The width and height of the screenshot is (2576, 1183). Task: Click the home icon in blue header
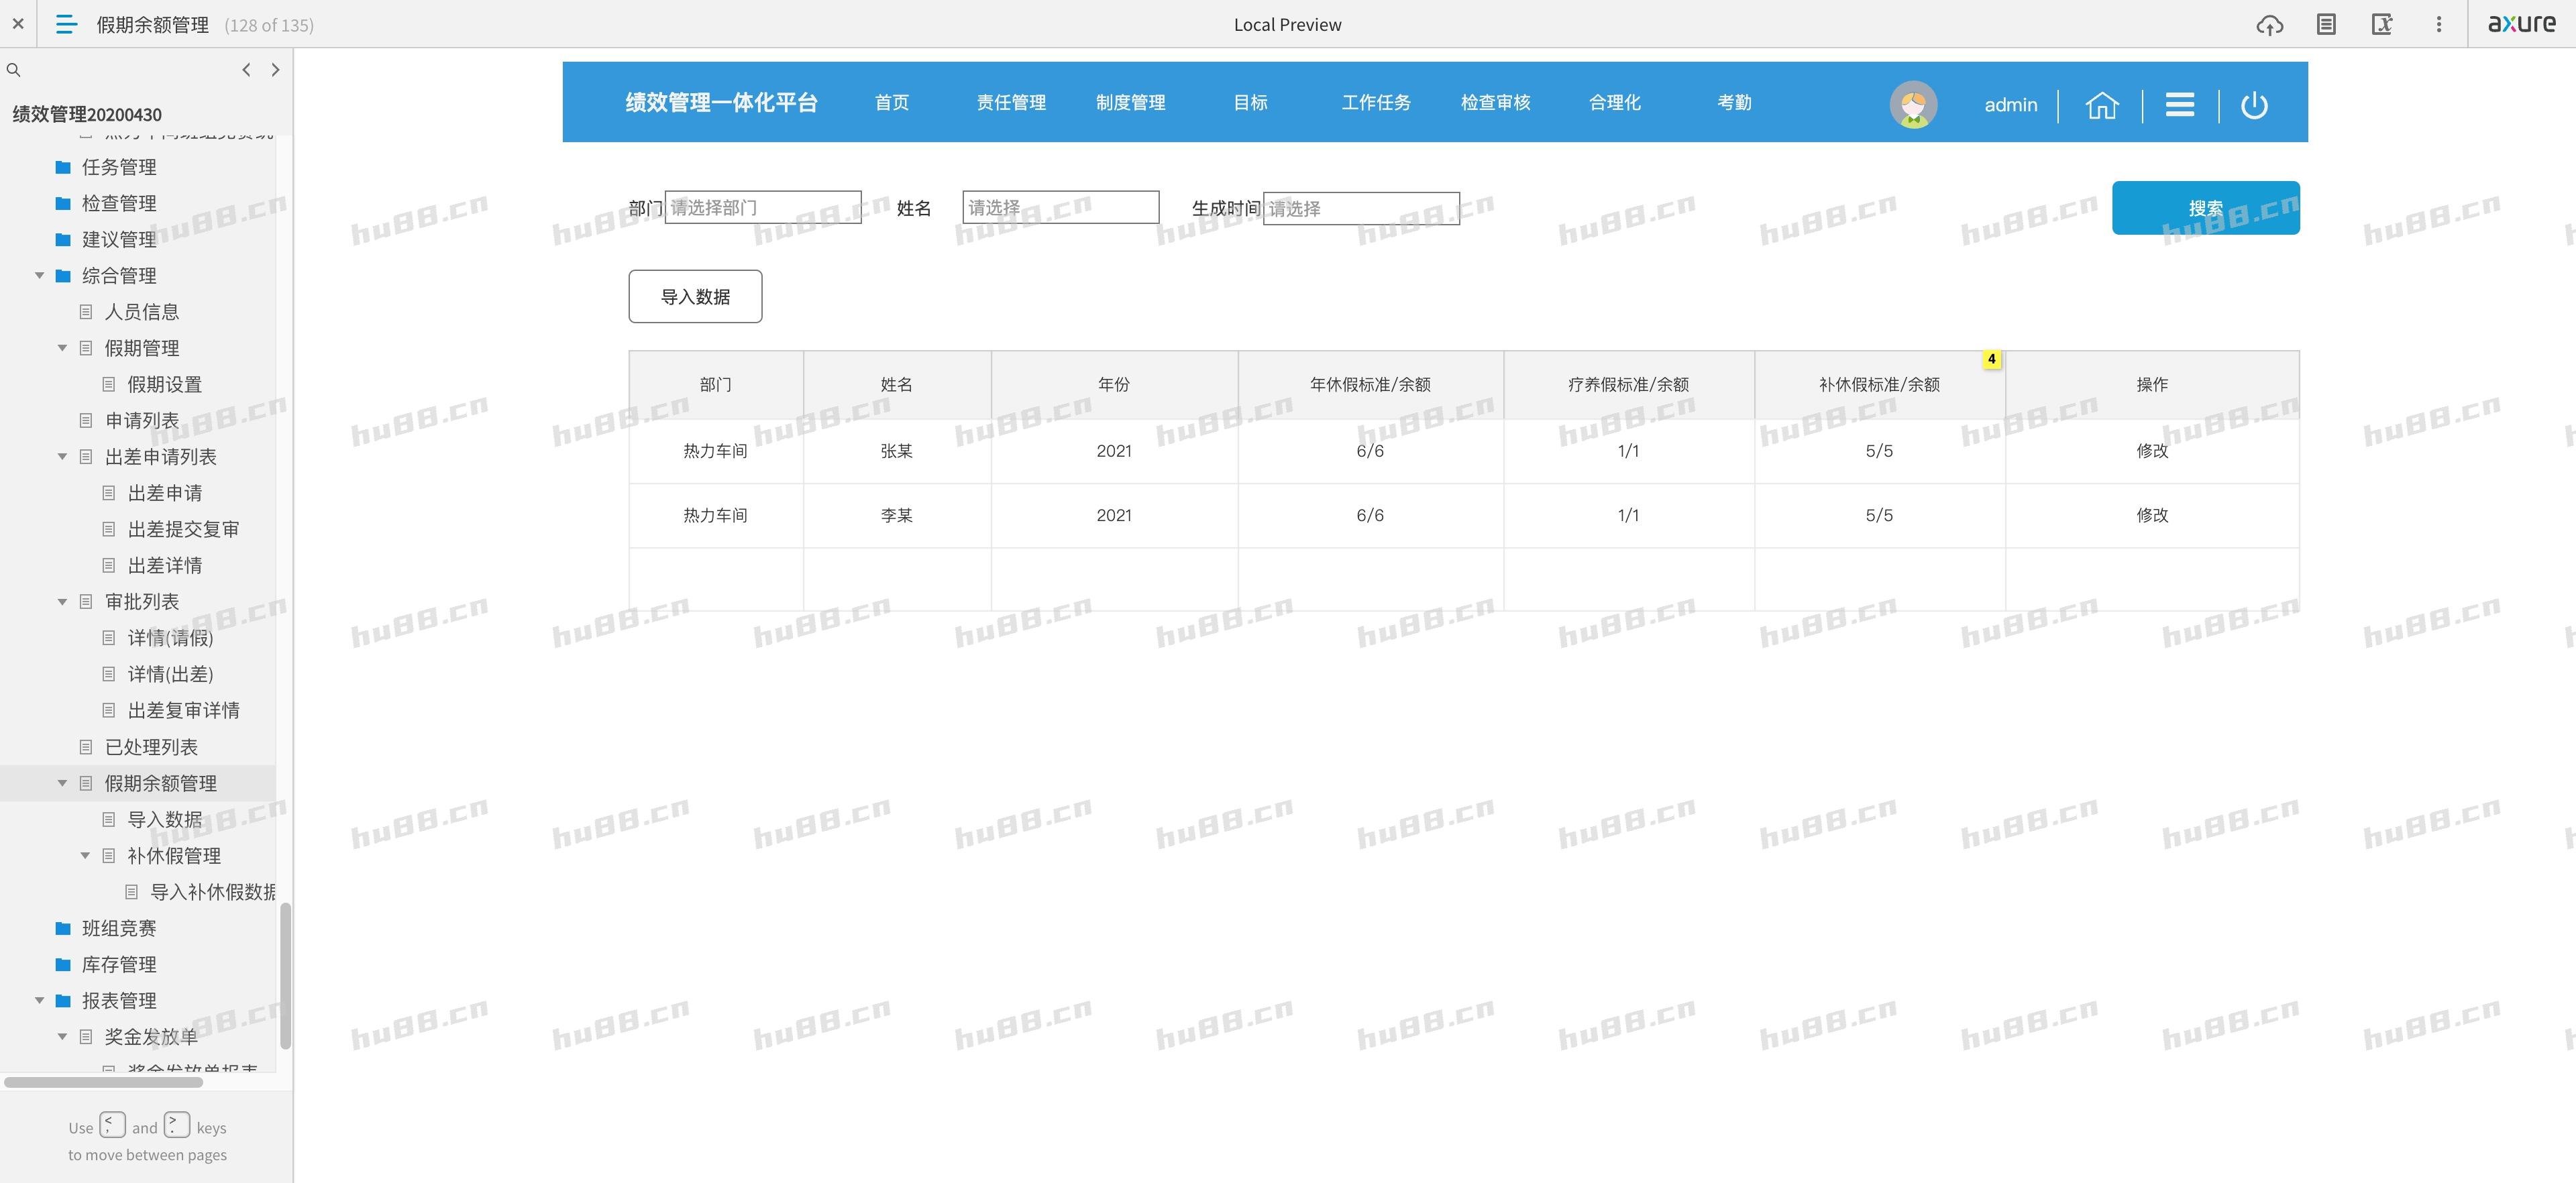2101,105
